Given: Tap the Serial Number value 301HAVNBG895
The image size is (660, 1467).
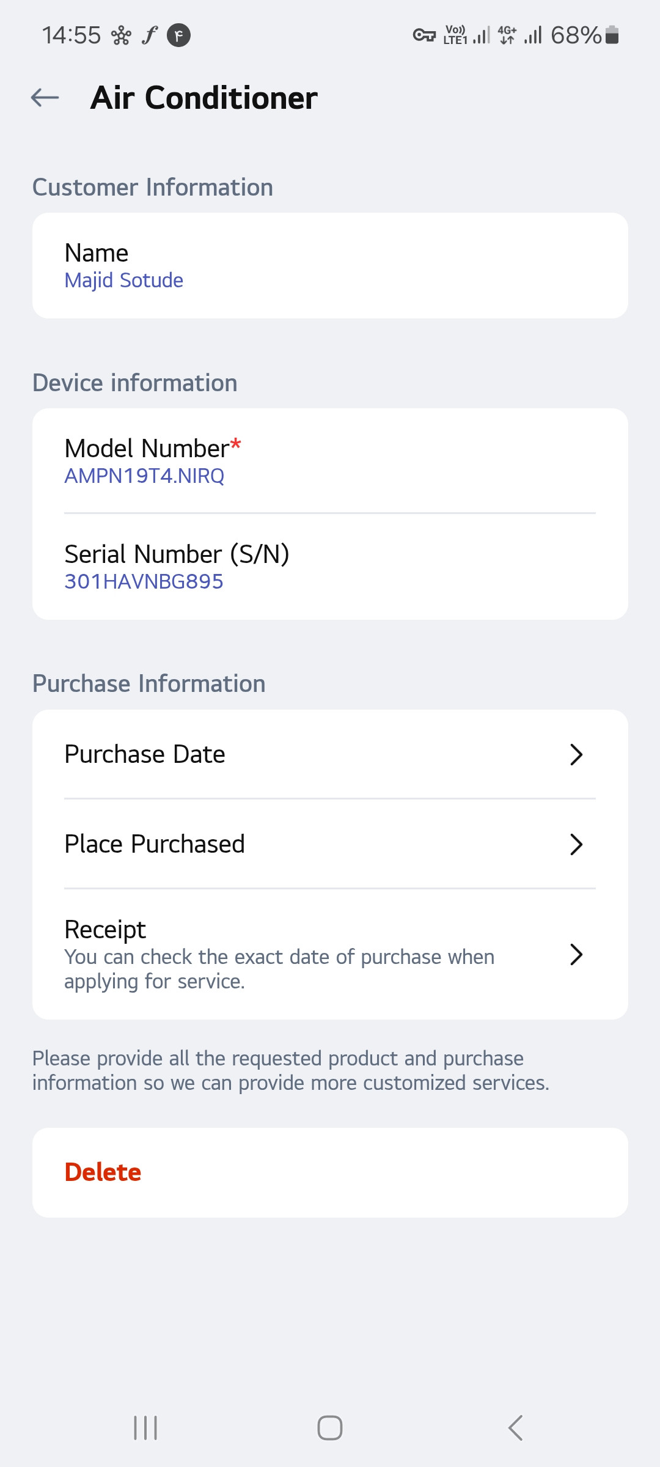Looking at the screenshot, I should pos(144,581).
